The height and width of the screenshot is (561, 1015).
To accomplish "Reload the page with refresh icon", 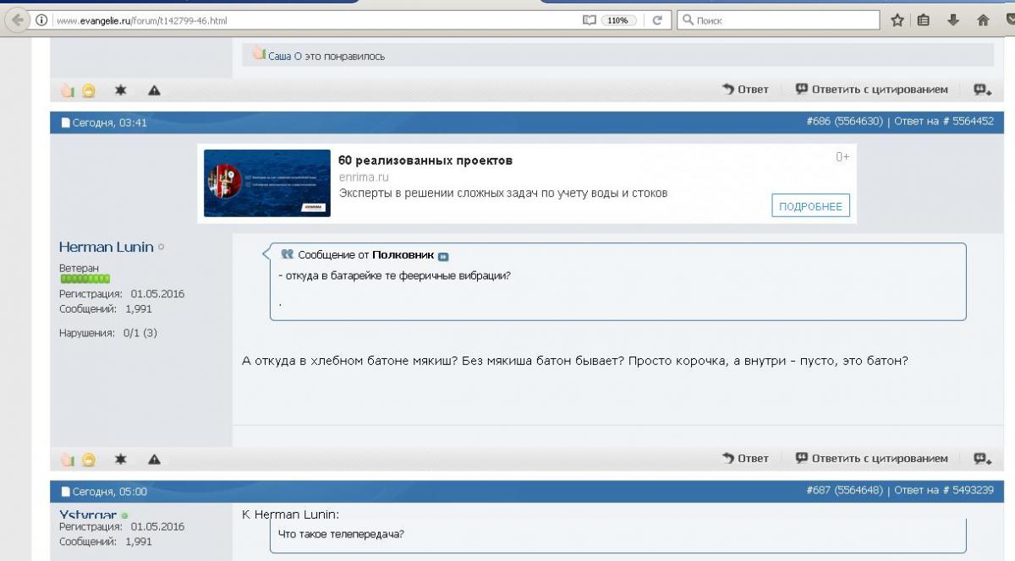I will [x=656, y=20].
